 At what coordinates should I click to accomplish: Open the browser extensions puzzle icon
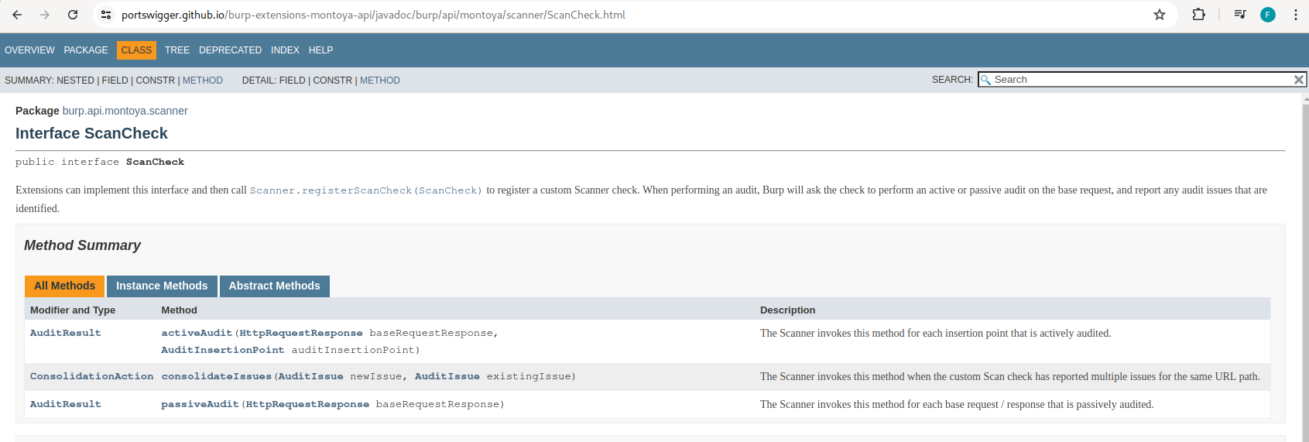tap(1198, 15)
